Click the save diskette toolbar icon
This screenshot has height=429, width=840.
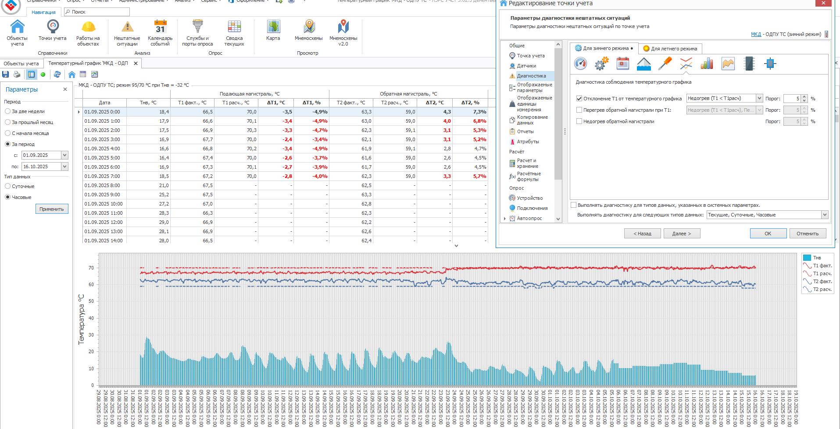coord(6,74)
